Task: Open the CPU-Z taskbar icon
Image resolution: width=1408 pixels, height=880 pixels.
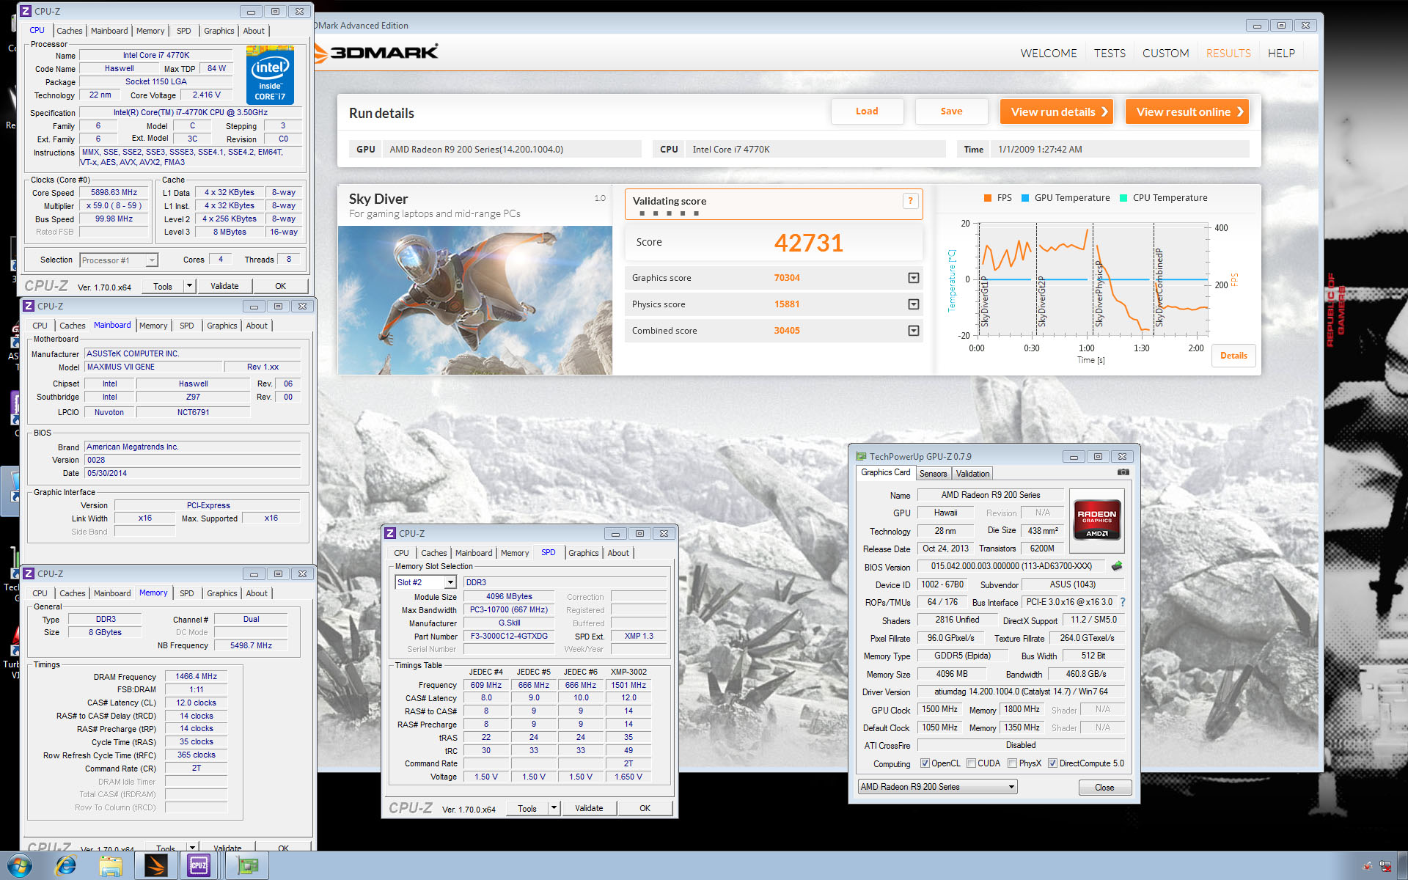Action: point(199,866)
